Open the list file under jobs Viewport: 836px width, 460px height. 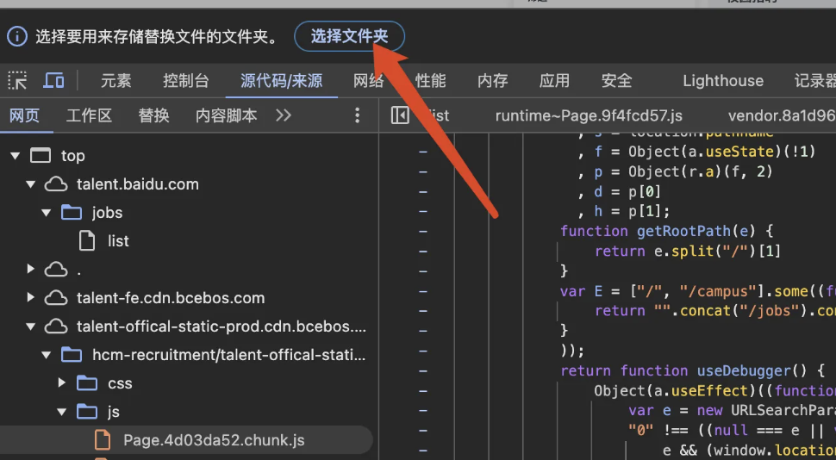pos(118,241)
